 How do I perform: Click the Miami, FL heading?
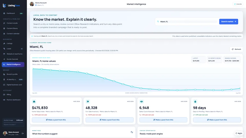coord(36,47)
